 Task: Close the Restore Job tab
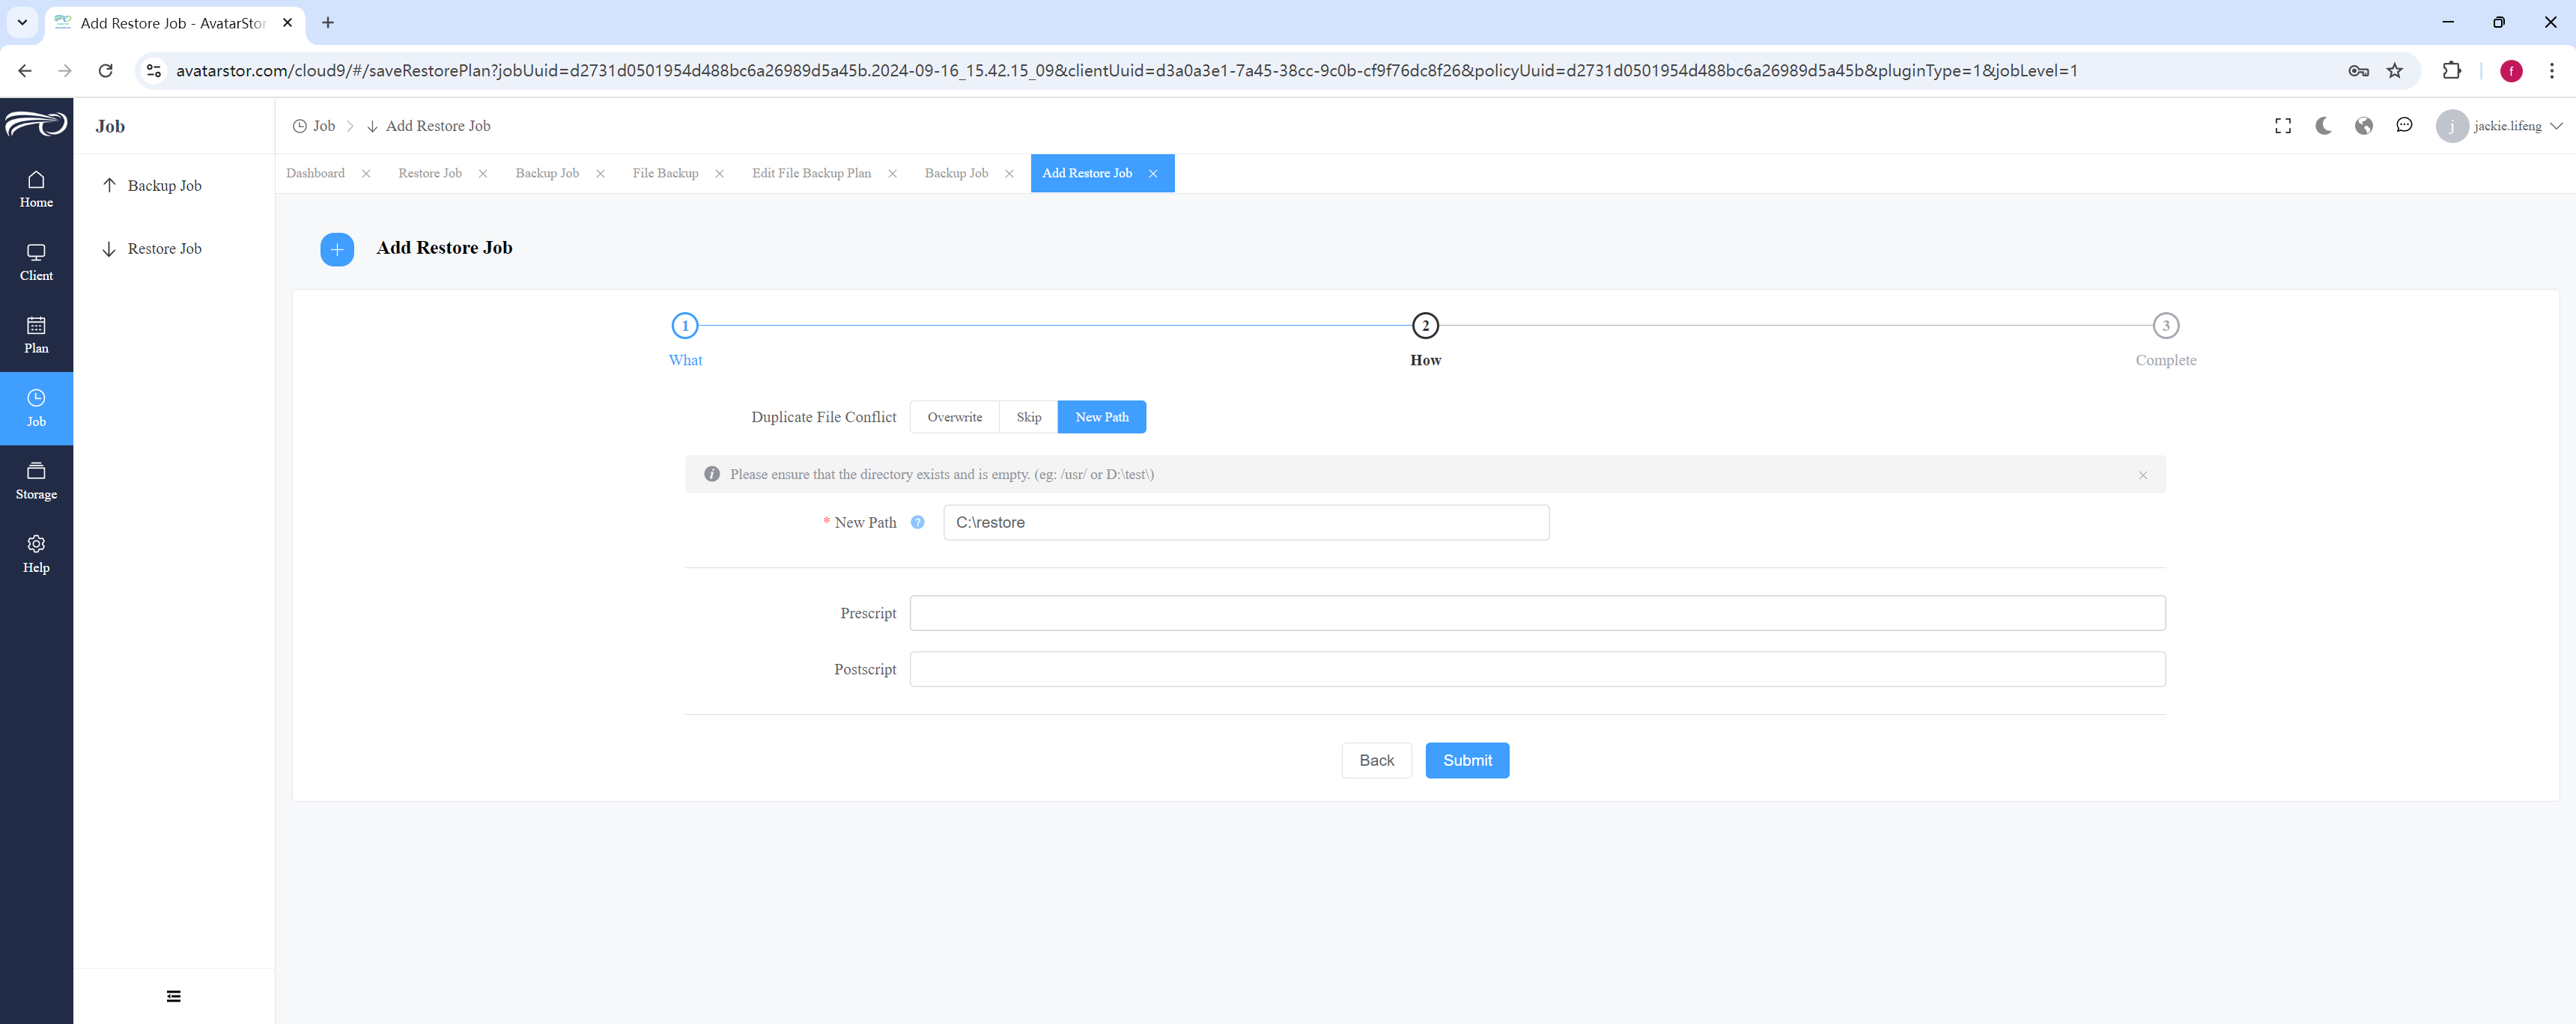coord(483,174)
